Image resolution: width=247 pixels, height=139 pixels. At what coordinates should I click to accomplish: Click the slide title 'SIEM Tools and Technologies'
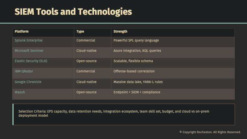tap(73, 12)
